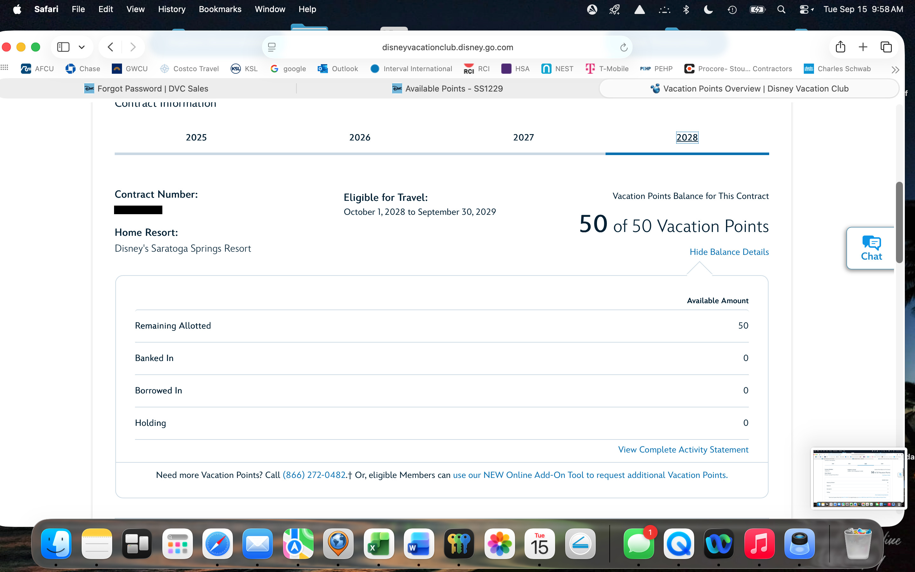Open Messages from the Dock
Image resolution: width=915 pixels, height=572 pixels.
(x=639, y=544)
